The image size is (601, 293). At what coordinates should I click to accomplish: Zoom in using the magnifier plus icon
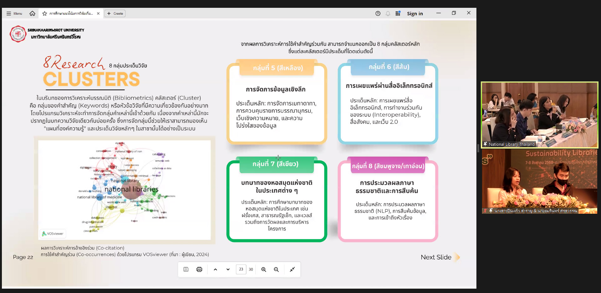coord(264,269)
